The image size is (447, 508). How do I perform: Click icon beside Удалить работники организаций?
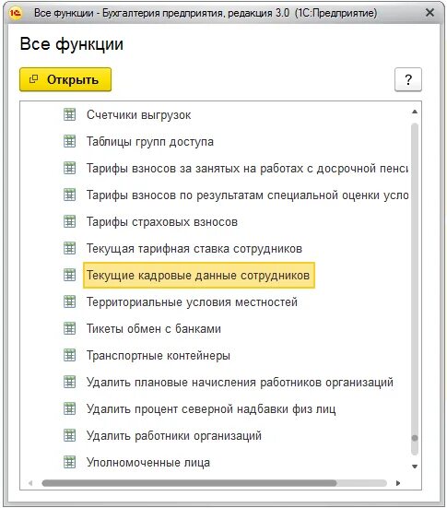click(x=69, y=435)
